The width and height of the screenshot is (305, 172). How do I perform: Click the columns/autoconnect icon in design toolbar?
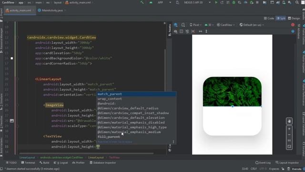tap(181, 32)
